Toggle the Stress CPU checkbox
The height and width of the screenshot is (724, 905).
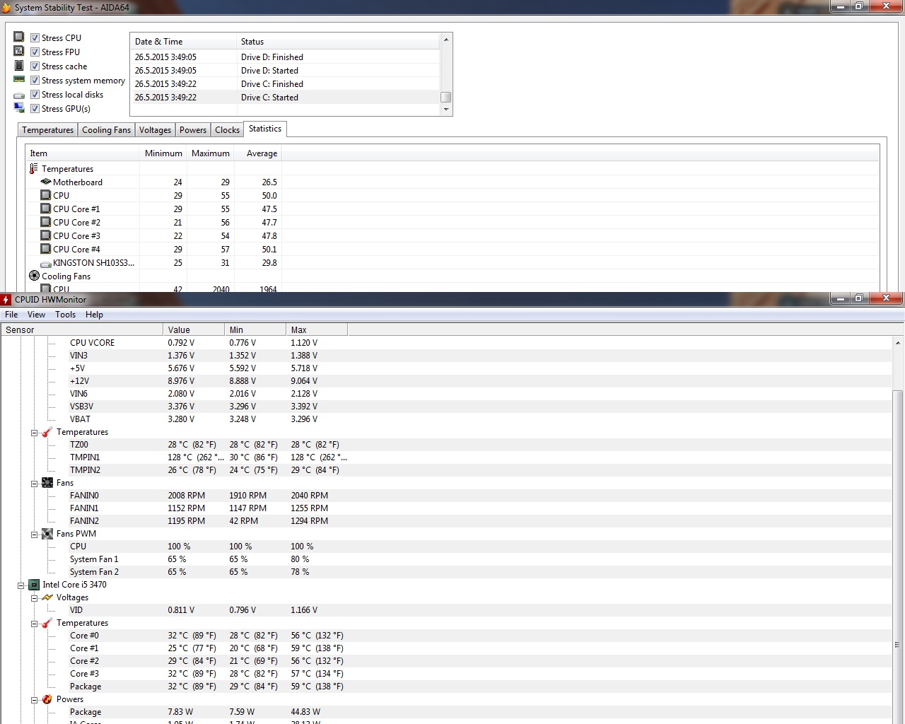click(35, 38)
